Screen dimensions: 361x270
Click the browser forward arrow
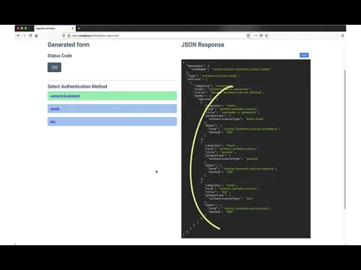coord(25,35)
